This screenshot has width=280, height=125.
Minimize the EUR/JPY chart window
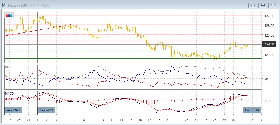pos(253,5)
